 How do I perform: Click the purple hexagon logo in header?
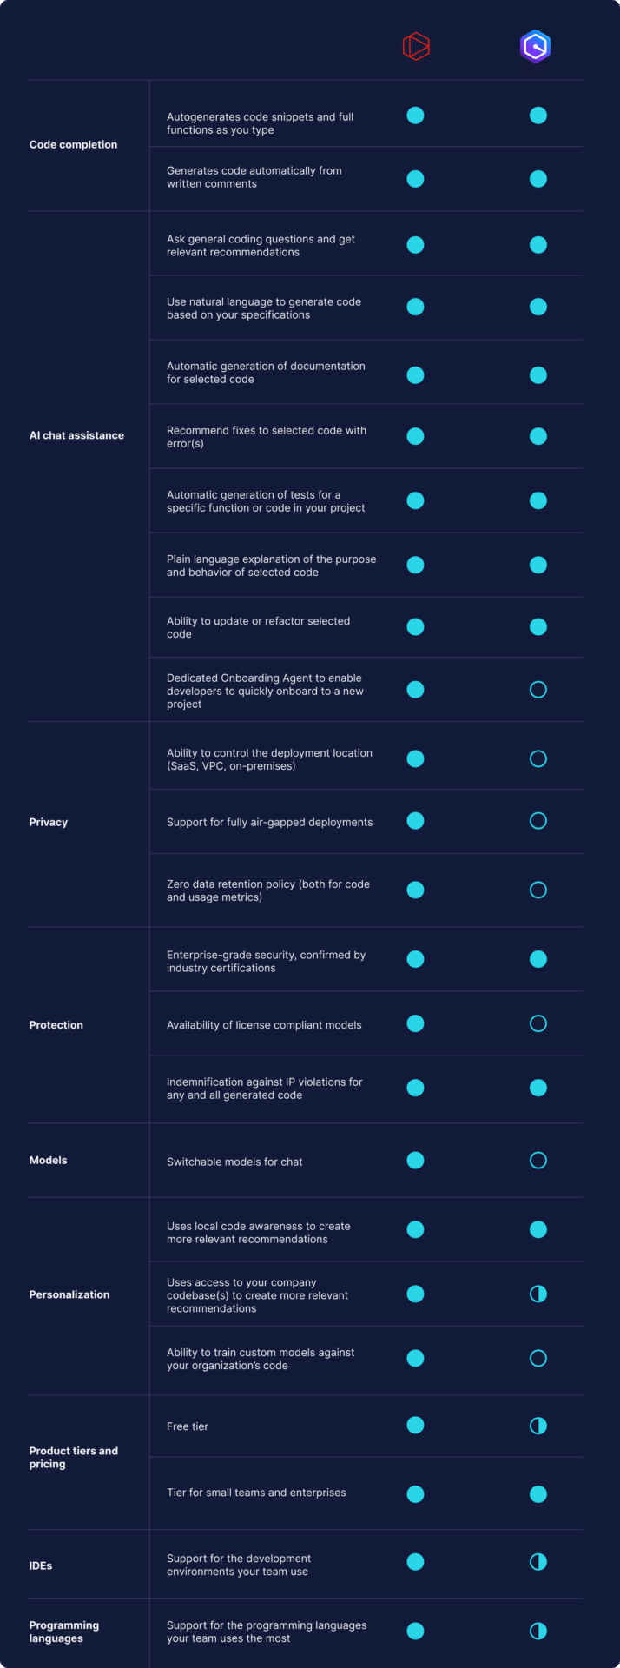click(x=536, y=46)
